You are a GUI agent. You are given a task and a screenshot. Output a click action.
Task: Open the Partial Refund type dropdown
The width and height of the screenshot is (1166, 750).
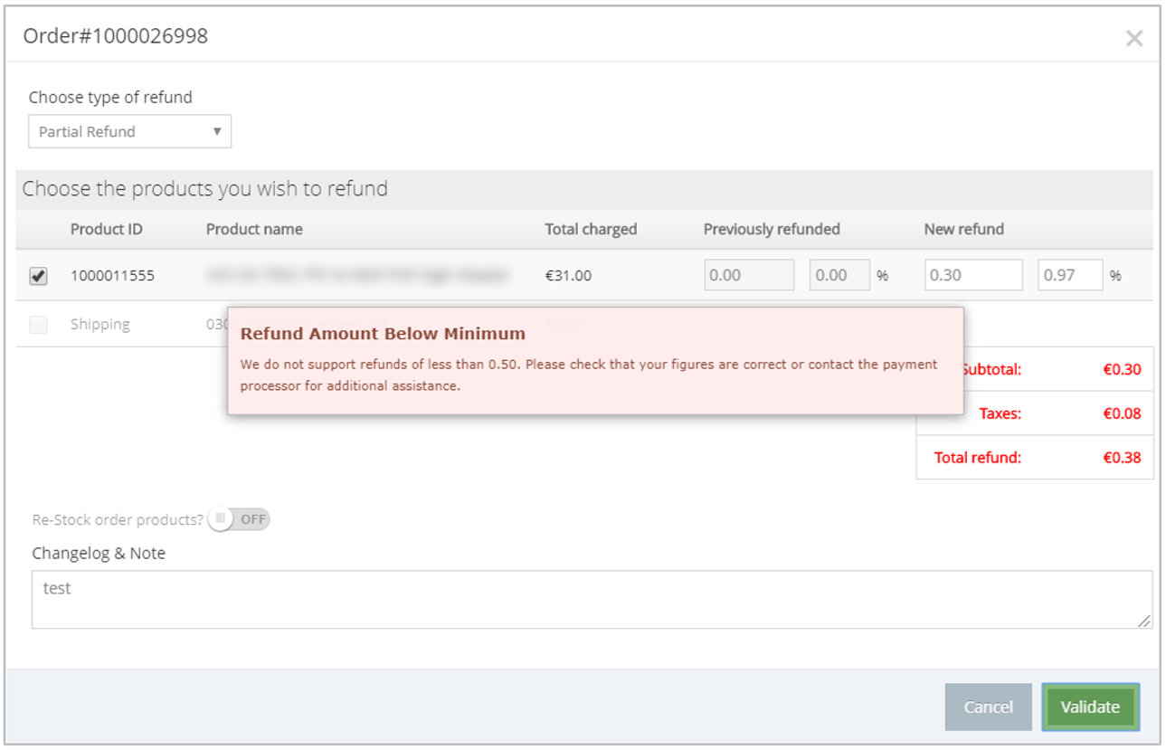point(129,131)
